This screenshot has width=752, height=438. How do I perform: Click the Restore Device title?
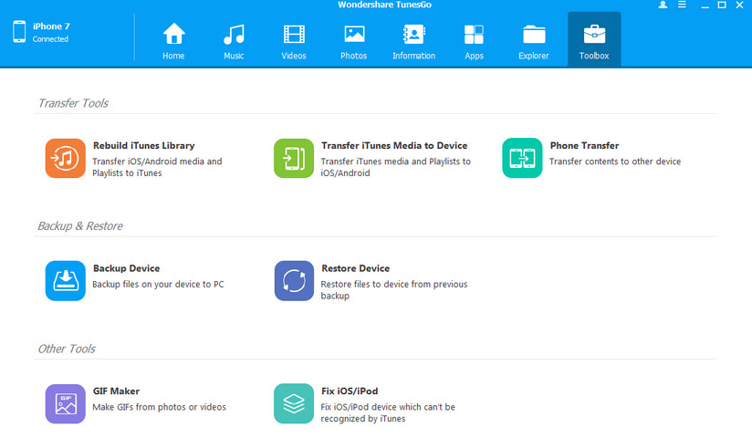tap(355, 268)
